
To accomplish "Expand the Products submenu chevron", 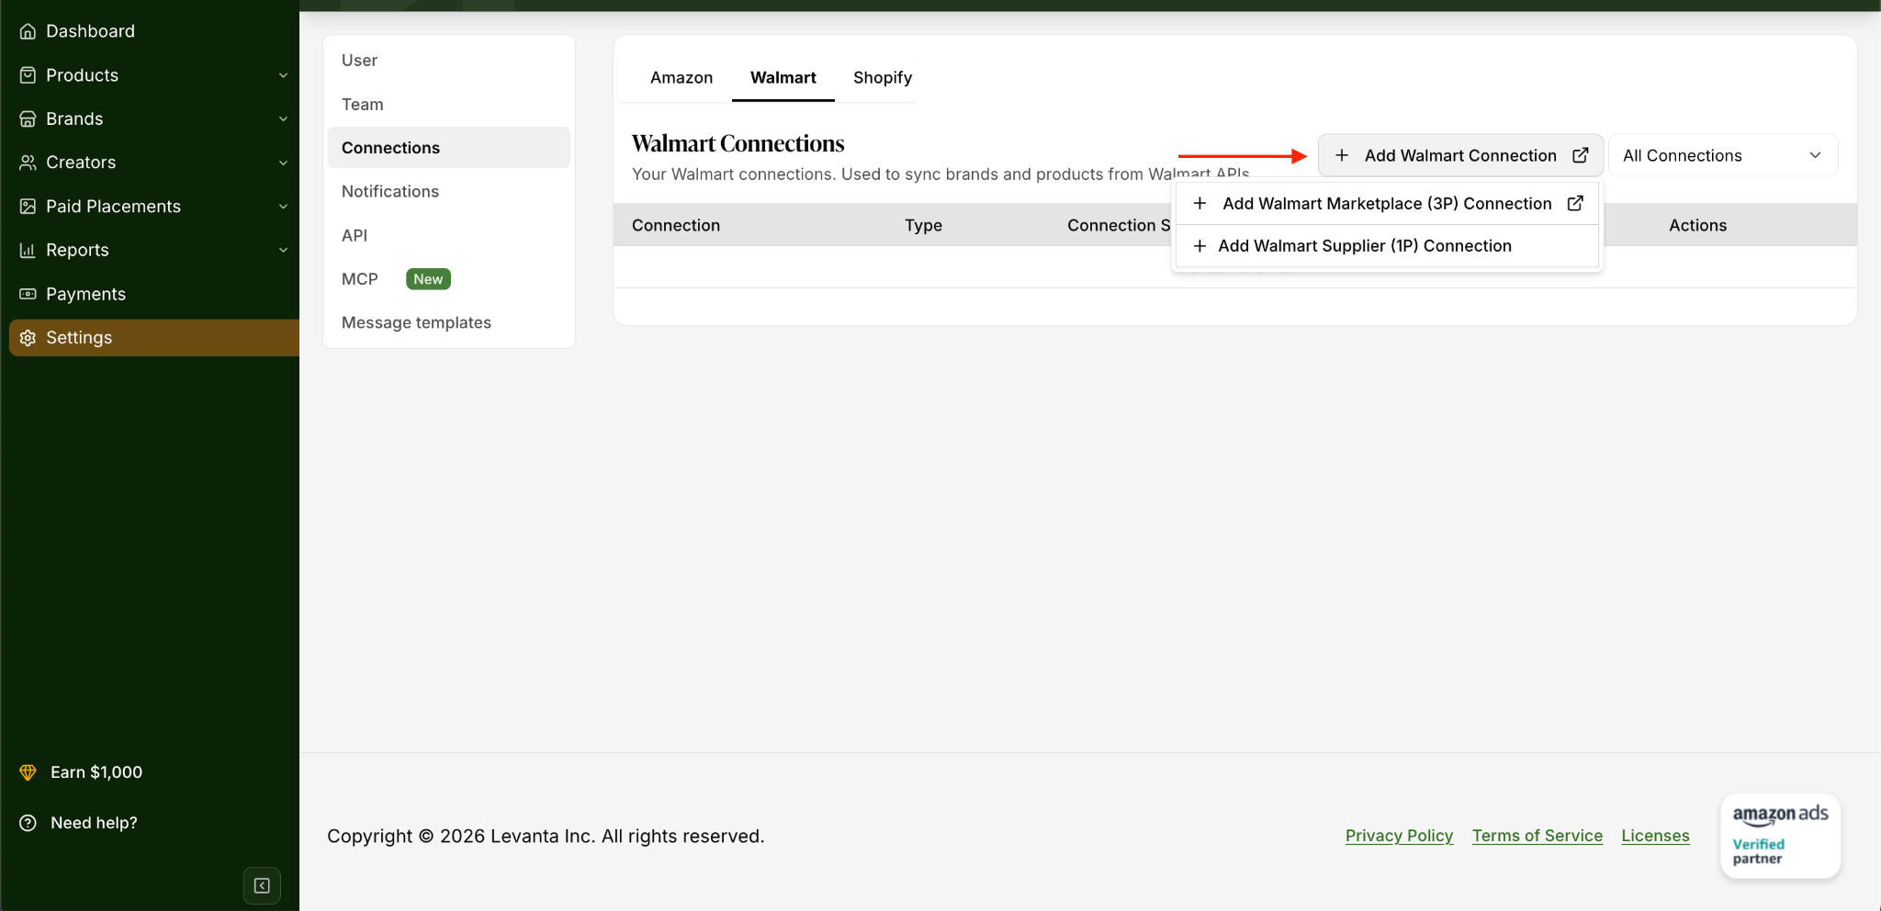I will 283,75.
